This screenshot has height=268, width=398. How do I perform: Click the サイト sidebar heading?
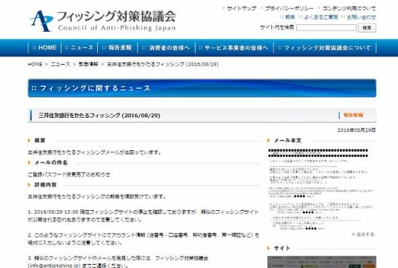[282, 248]
